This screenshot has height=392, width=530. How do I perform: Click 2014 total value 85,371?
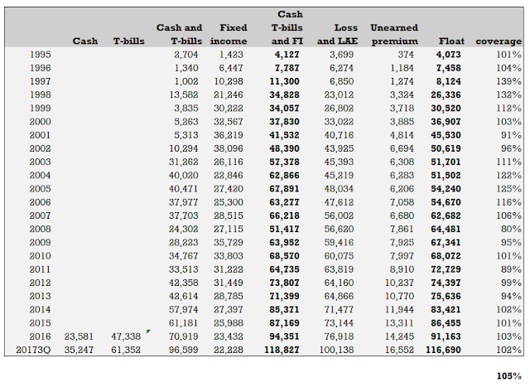click(x=284, y=309)
